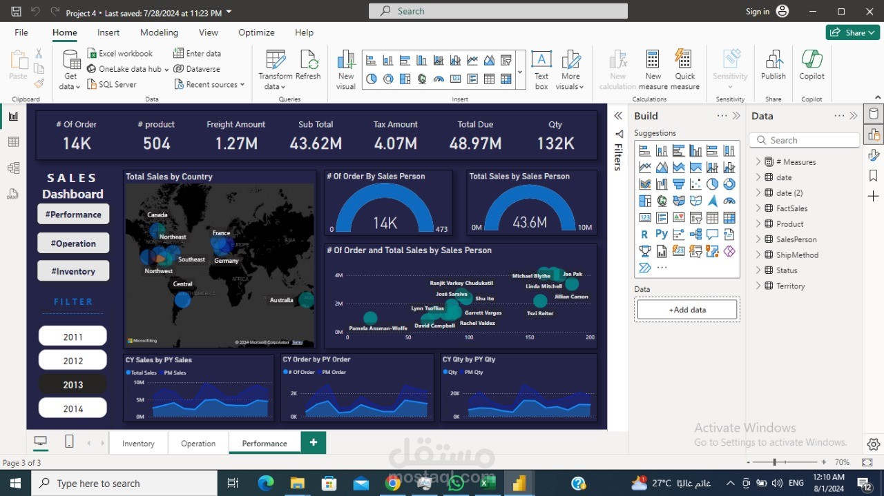The width and height of the screenshot is (884, 496).
Task: Select the map (globe) visual in Build pane
Action: point(662,201)
